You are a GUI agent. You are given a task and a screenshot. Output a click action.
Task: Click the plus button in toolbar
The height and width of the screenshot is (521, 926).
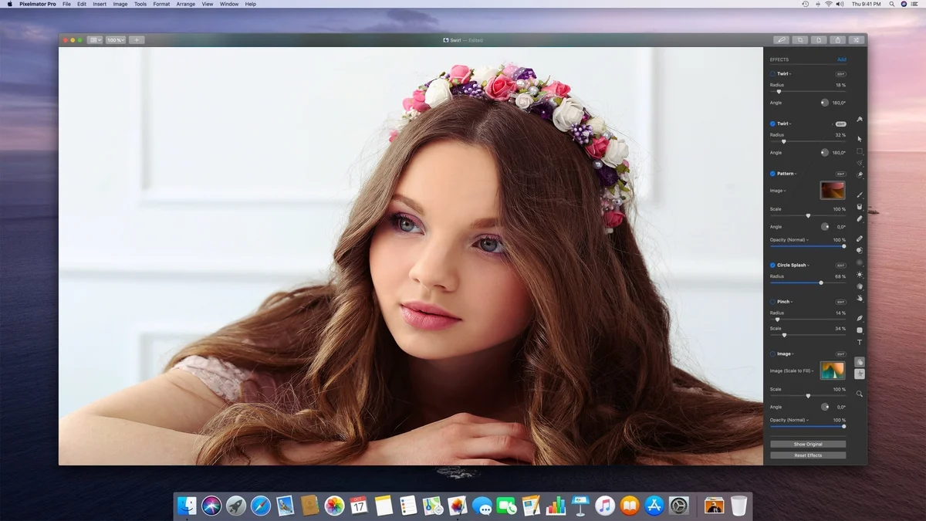[x=136, y=40]
